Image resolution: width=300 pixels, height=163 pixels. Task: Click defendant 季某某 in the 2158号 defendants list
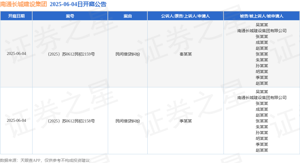click(262, 145)
